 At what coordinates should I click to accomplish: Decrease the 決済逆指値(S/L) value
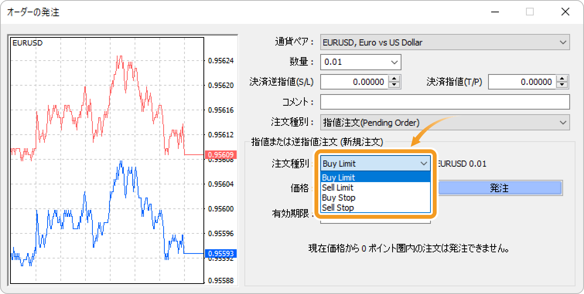point(394,85)
